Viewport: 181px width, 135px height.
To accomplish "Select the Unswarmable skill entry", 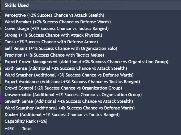I will [73, 95].
